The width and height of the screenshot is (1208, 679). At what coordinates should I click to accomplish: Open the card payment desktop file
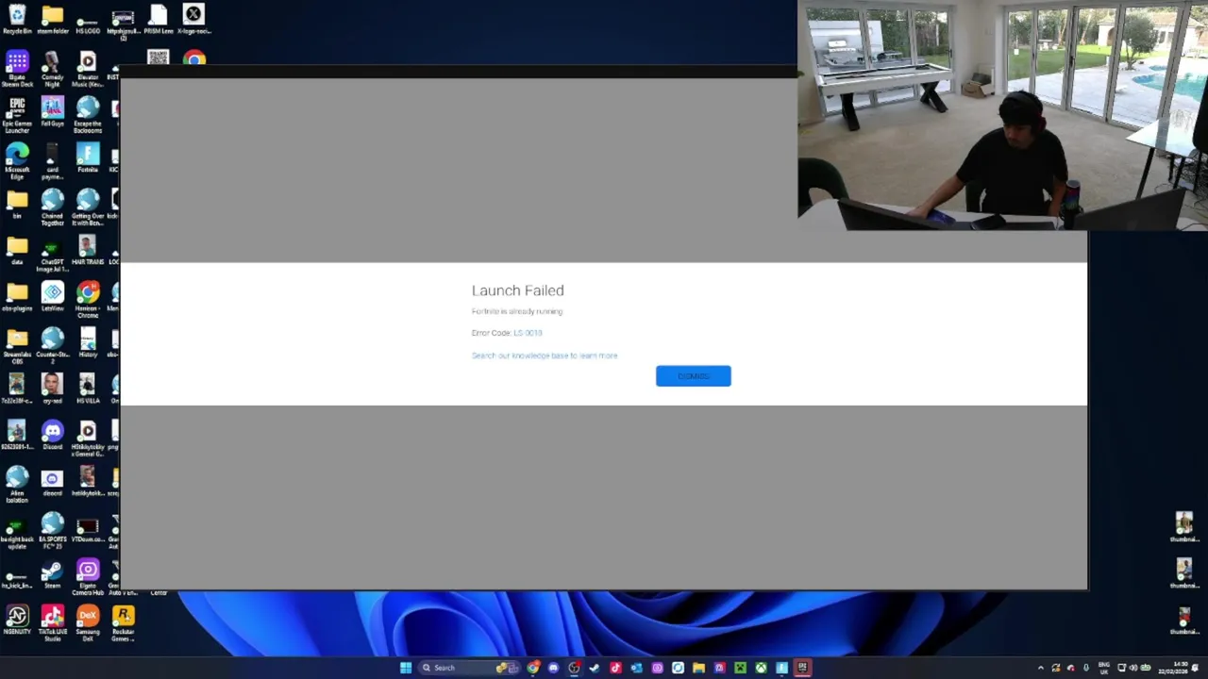click(x=53, y=161)
